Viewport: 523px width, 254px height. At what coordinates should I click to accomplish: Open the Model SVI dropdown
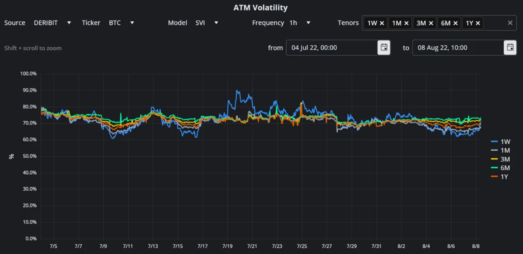coord(207,23)
